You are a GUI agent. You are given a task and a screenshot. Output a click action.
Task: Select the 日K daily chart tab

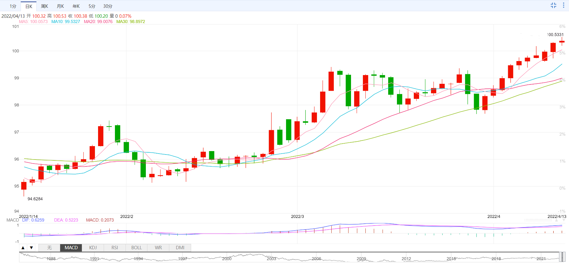[x=29, y=6]
